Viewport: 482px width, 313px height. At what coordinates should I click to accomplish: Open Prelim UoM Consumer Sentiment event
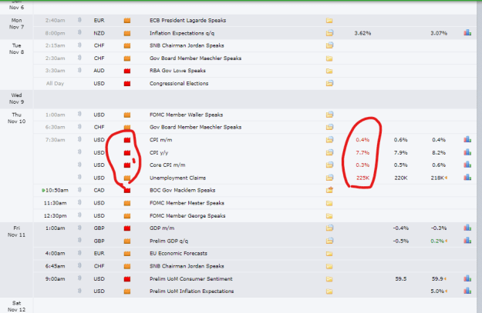(191, 278)
